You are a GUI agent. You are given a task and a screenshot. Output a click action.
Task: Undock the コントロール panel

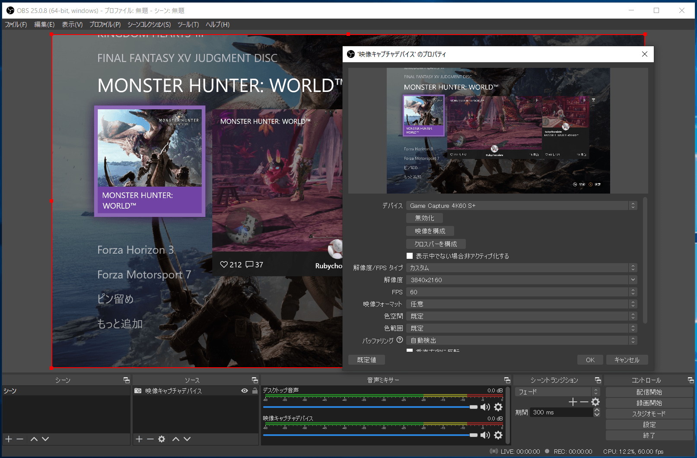pos(691,380)
